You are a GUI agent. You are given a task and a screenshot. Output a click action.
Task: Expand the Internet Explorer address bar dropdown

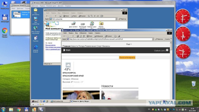153,39
